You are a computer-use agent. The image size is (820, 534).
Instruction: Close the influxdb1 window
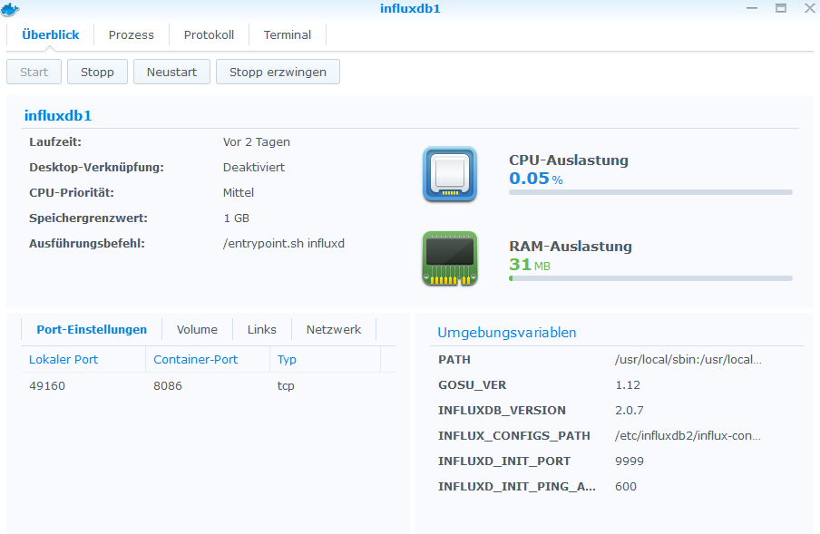[x=809, y=8]
